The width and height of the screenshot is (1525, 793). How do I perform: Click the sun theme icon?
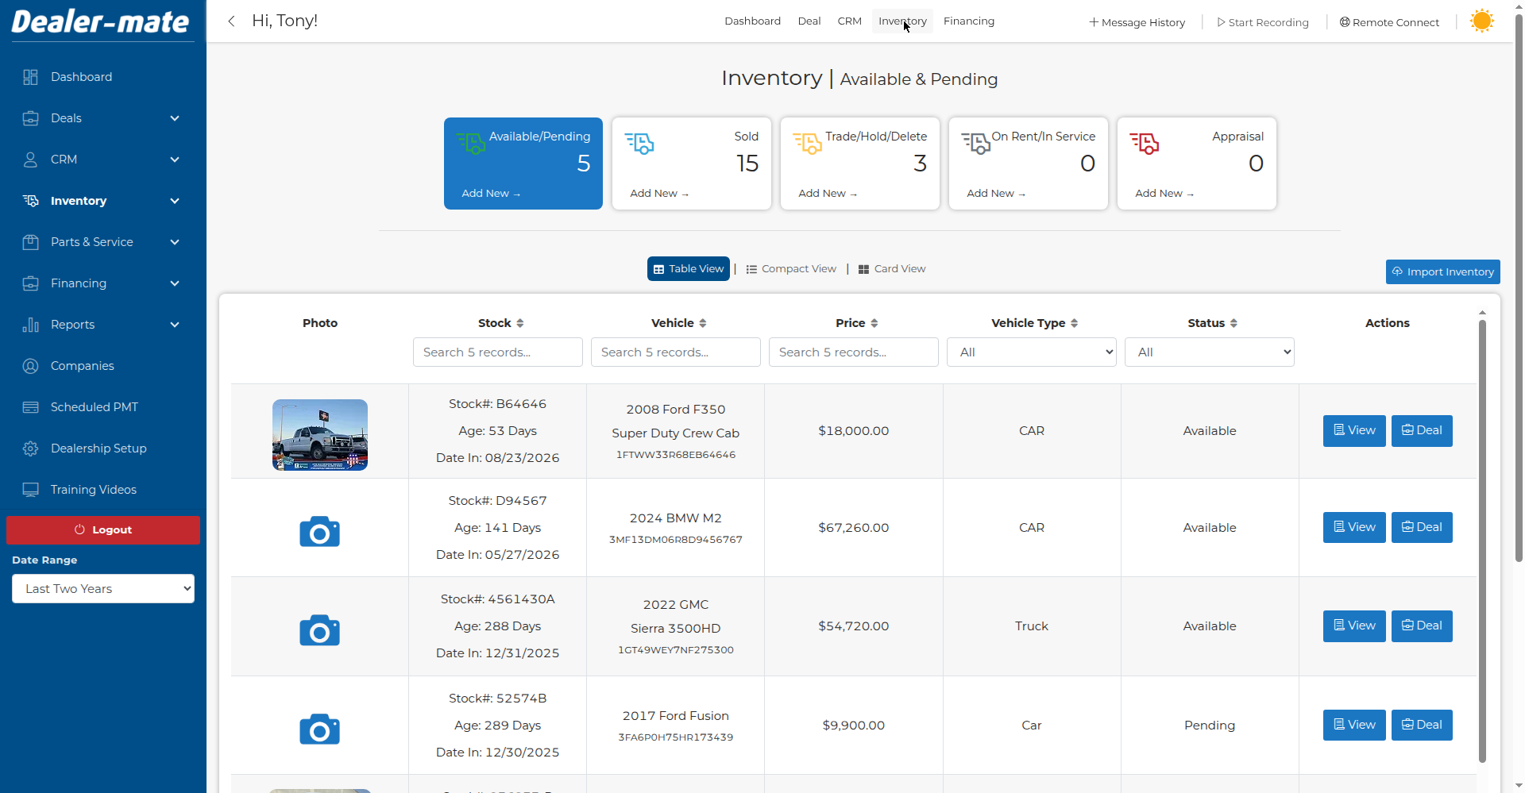coord(1481,21)
